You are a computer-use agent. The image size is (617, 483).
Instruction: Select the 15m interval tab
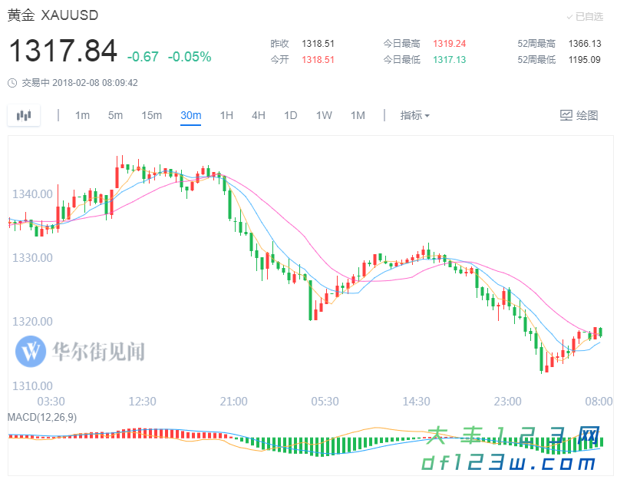click(x=151, y=116)
